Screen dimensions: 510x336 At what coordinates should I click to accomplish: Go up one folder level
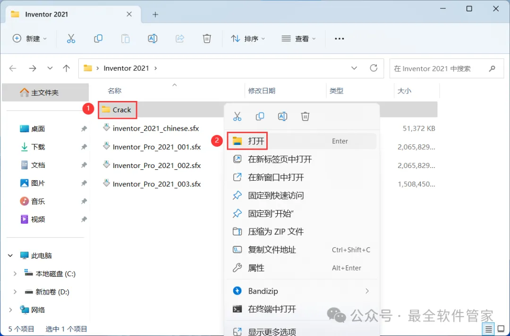[x=67, y=68]
